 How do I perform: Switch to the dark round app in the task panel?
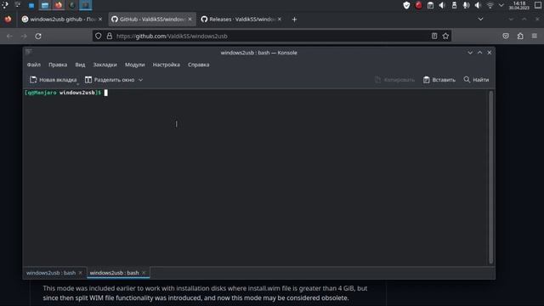tap(71, 5)
